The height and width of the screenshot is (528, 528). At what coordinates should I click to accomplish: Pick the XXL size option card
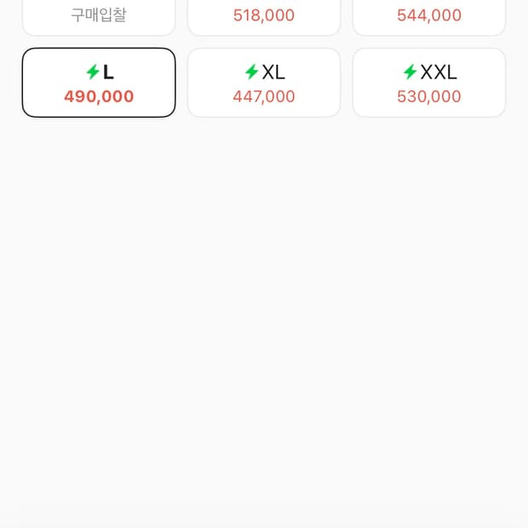(429, 83)
